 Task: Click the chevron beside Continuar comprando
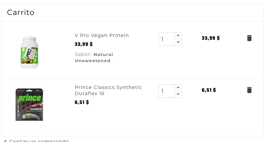(5, 141)
